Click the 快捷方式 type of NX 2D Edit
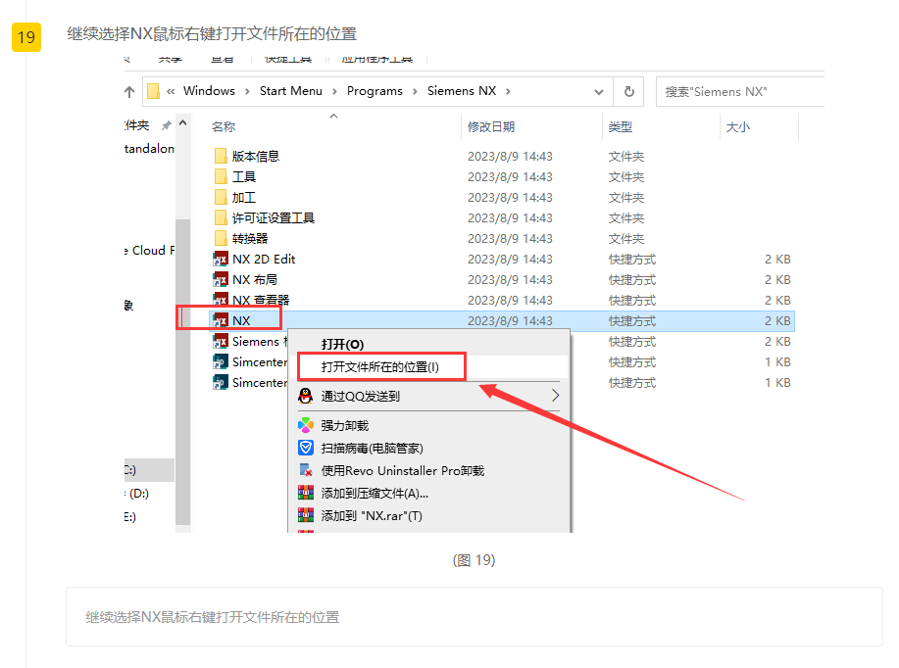This screenshot has width=899, height=668. pos(631,259)
